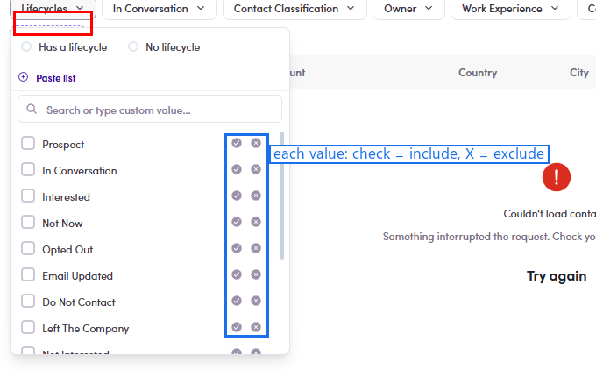Click Try again to reload contacts

tap(557, 276)
